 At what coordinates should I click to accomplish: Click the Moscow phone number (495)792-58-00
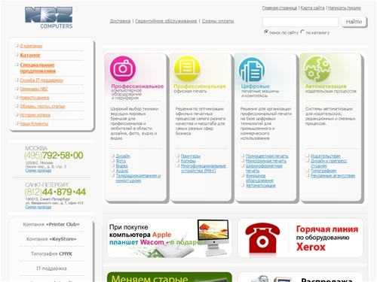(54, 156)
